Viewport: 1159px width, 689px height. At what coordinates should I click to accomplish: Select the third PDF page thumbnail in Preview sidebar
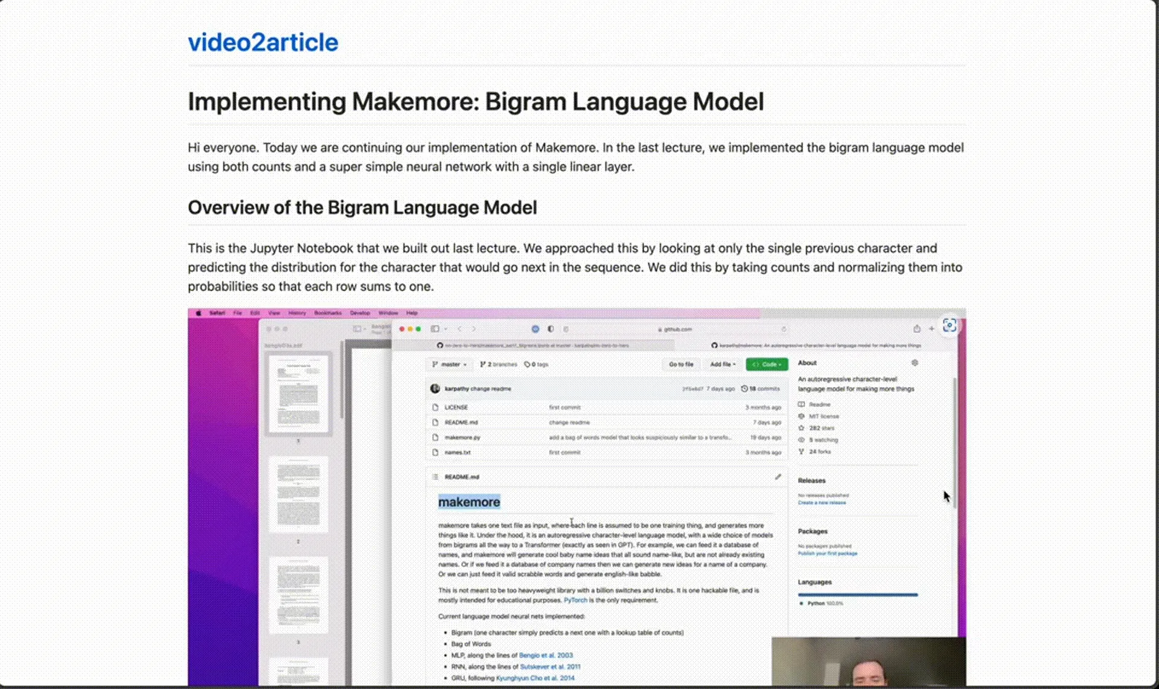tap(298, 595)
